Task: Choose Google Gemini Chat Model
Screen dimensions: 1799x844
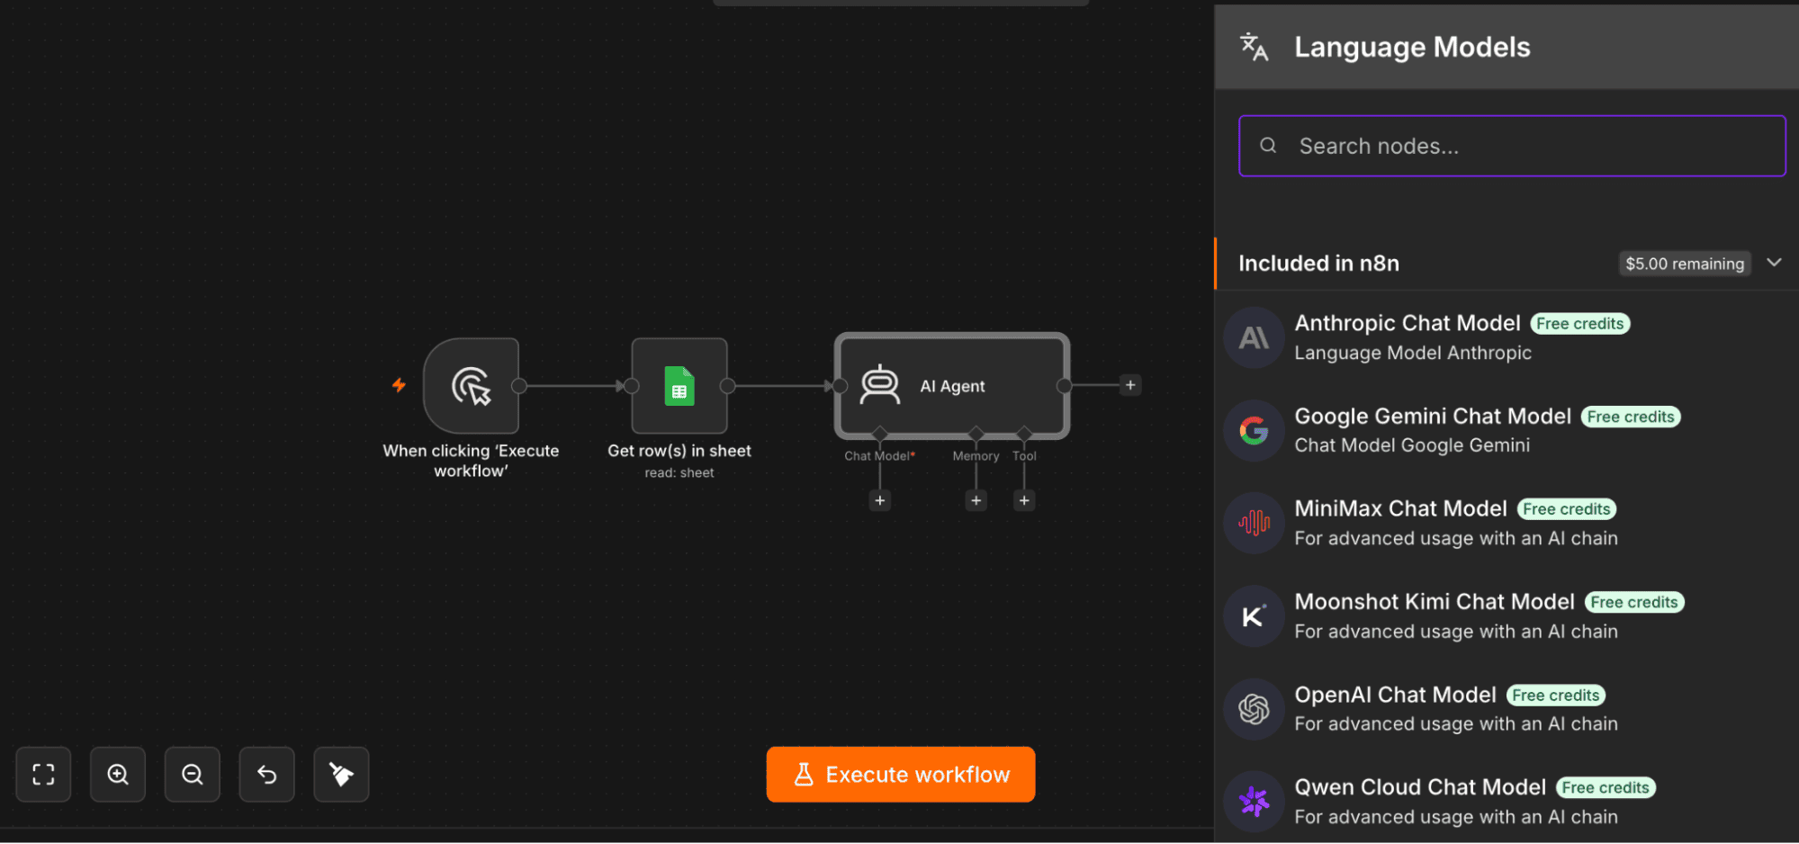Action: coord(1507,430)
